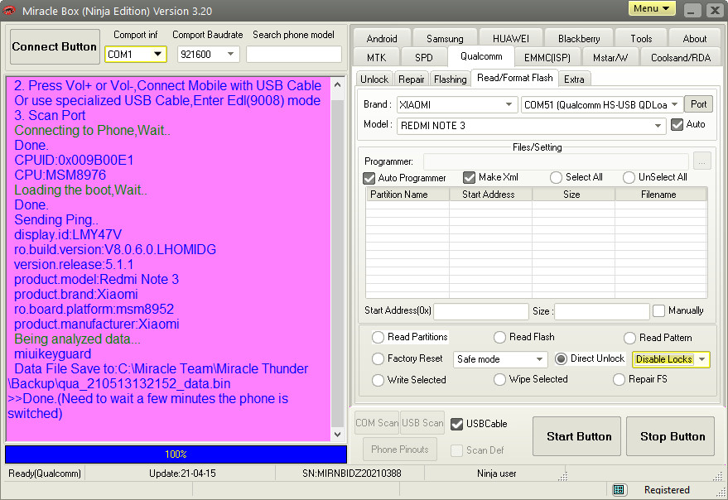
Task: Select the Read Partitions radio button
Action: pos(378,337)
